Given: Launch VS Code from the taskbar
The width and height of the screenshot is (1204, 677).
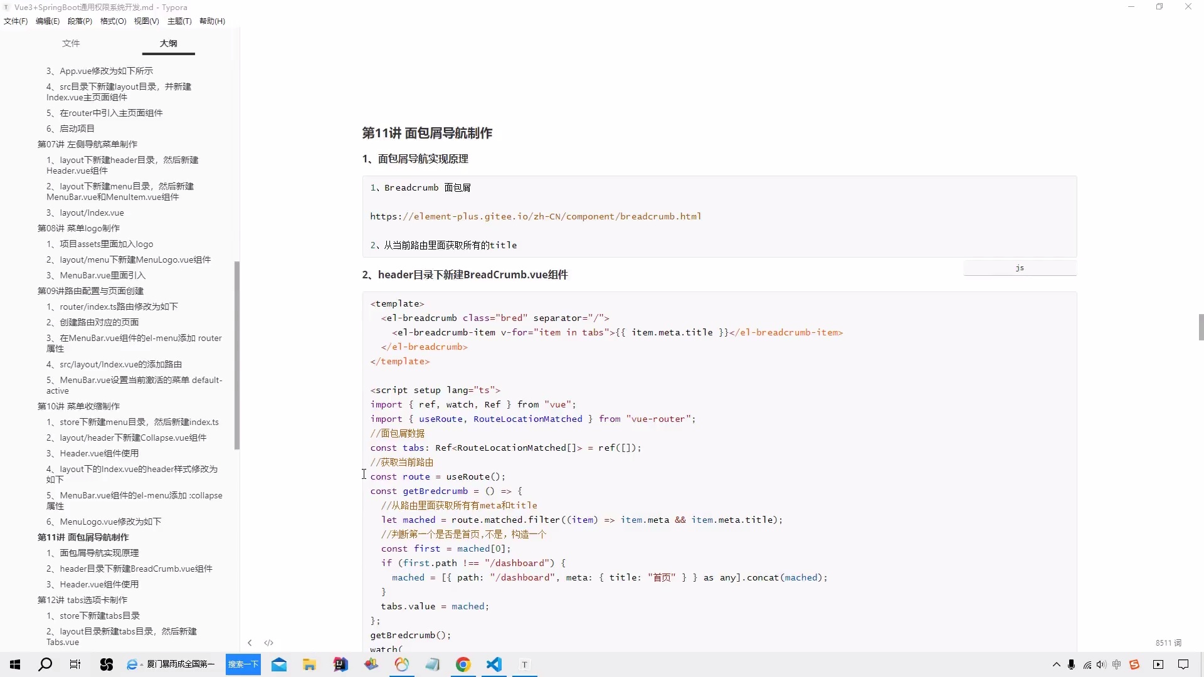Looking at the screenshot, I should [x=494, y=665].
